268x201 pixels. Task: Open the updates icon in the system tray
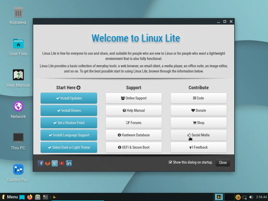pyautogui.click(x=238, y=197)
